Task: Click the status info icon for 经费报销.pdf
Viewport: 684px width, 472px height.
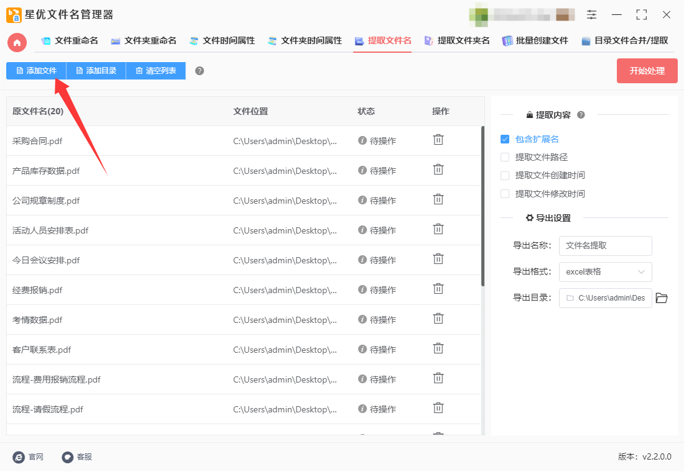Action: pyautogui.click(x=362, y=289)
